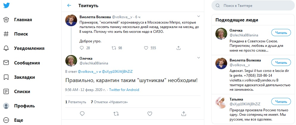Follow Виолетта Волкова with the Читать button
Viewport: 296px width, 125px height.
click(x=281, y=62)
